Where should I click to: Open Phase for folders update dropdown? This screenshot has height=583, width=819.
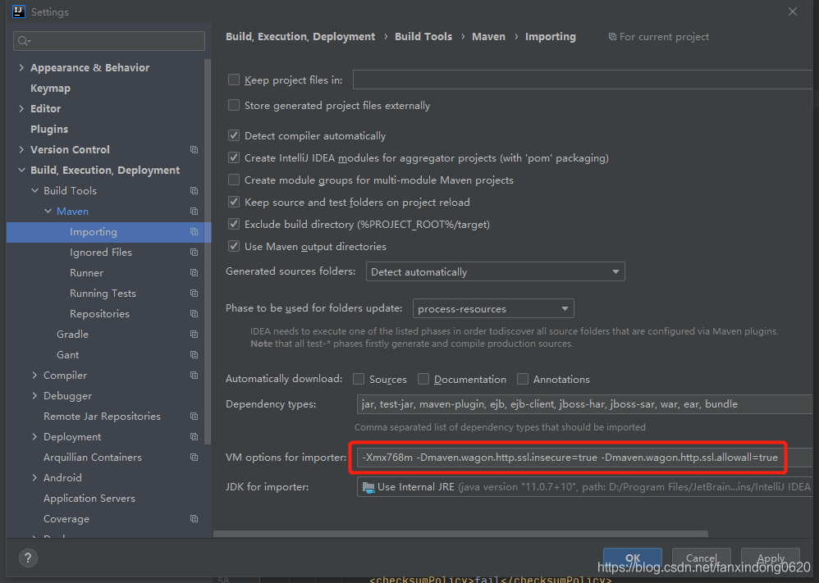click(493, 308)
